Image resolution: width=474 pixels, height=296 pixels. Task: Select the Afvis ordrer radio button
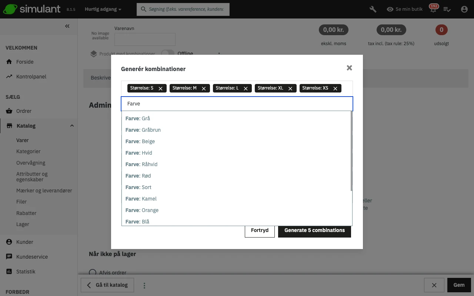click(x=93, y=273)
